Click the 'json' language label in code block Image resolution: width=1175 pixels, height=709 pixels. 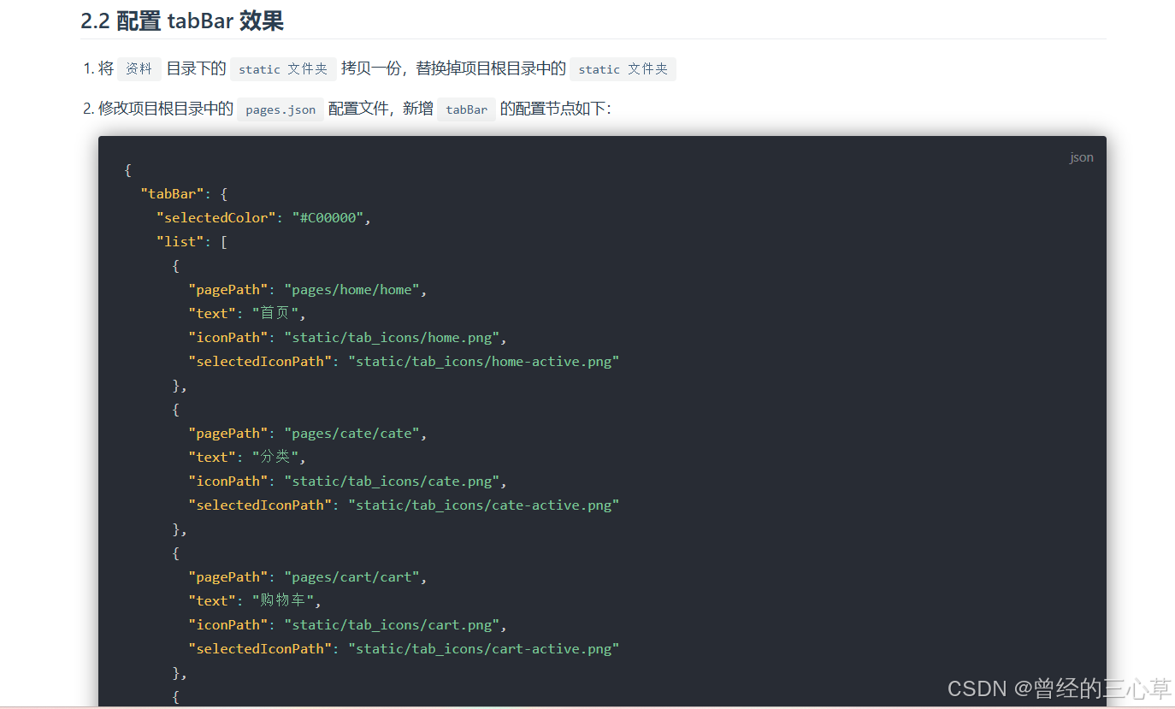(1081, 157)
